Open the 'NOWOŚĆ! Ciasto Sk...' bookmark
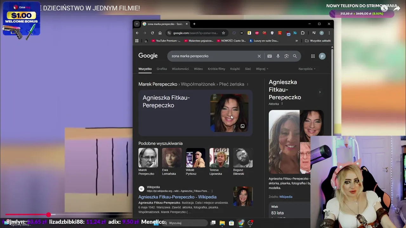The width and height of the screenshot is (406, 228). 232,41
